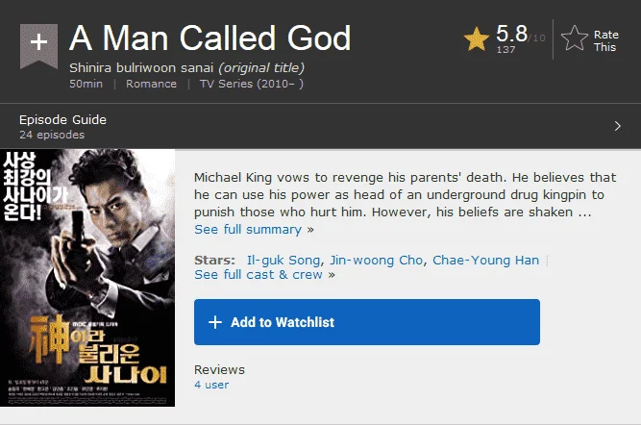Image resolution: width=641 pixels, height=425 pixels.
Task: Open Jin-woong Cho's profile link
Action: point(376,261)
